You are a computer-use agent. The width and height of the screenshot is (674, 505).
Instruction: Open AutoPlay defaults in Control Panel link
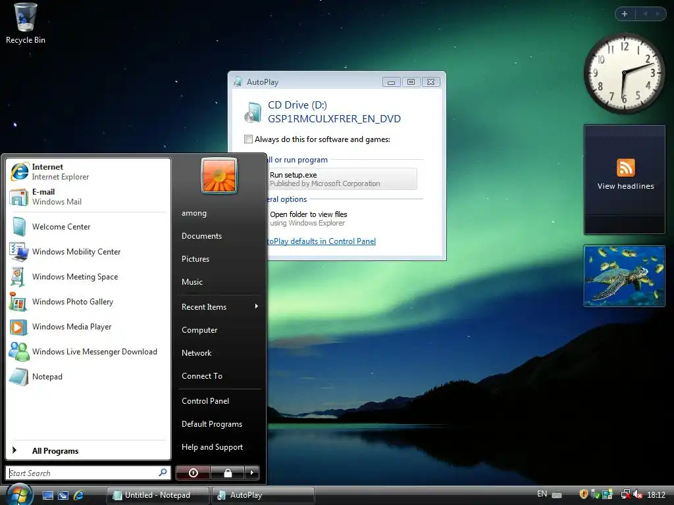pos(321,241)
